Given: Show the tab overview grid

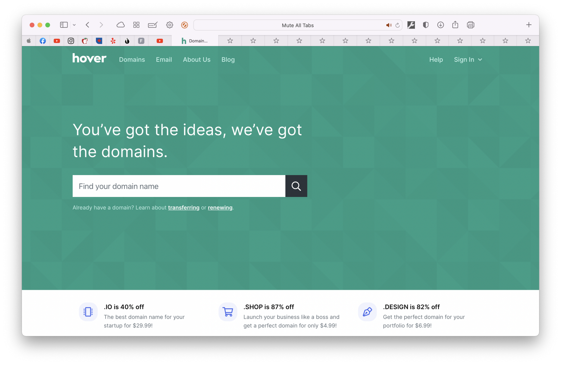Looking at the screenshot, I should (136, 25).
